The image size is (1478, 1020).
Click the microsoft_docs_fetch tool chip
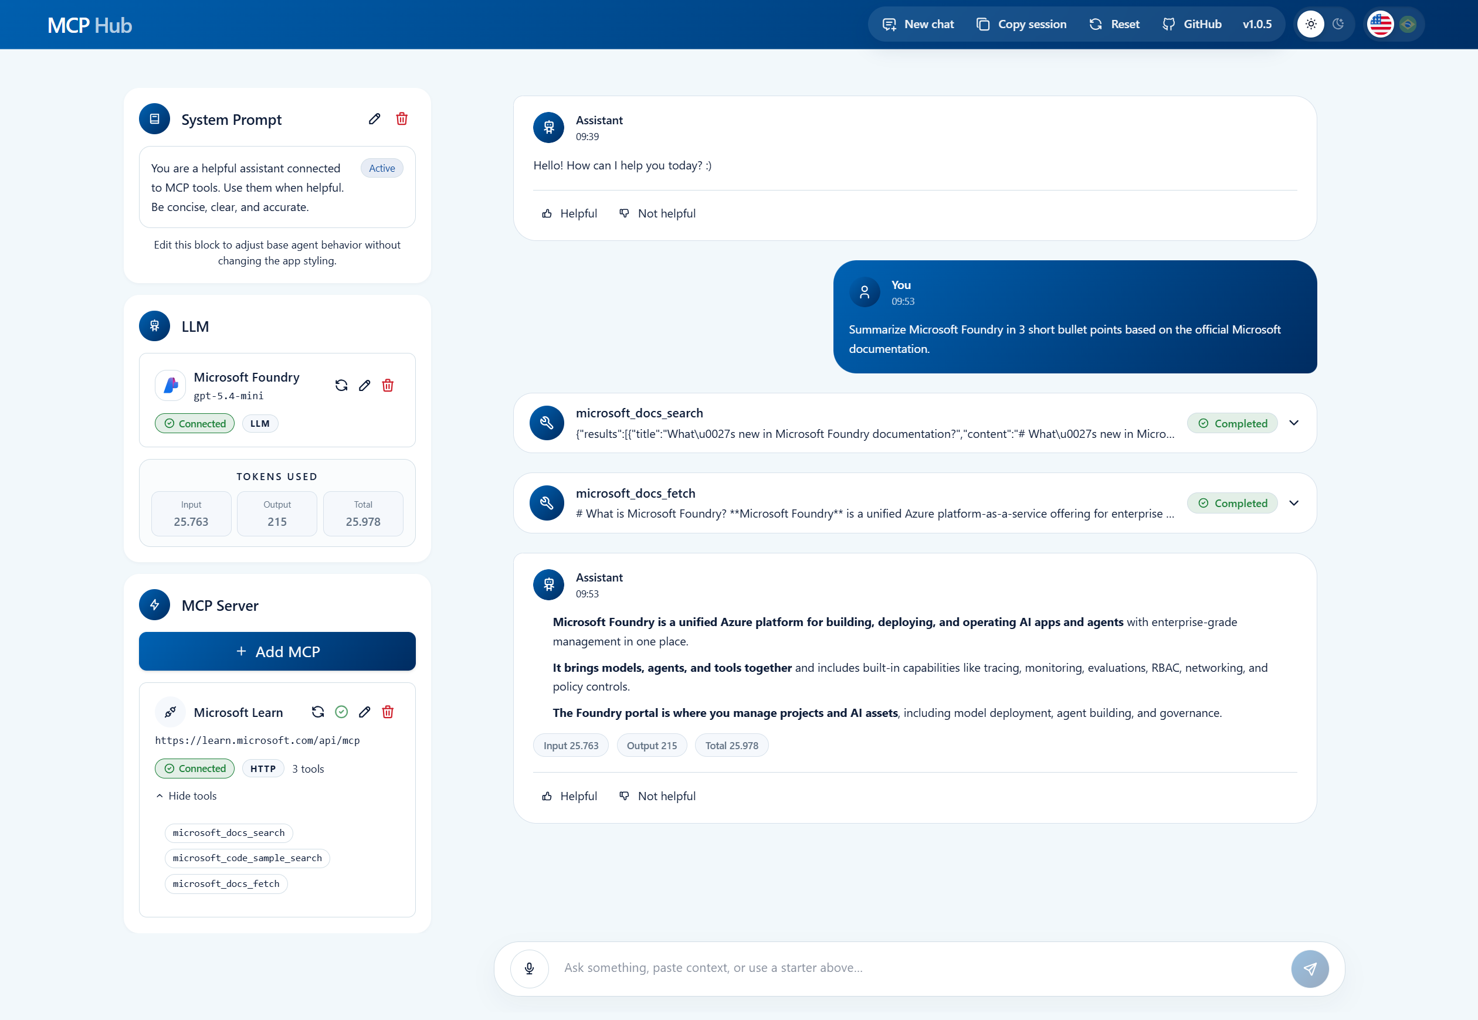coord(226,884)
